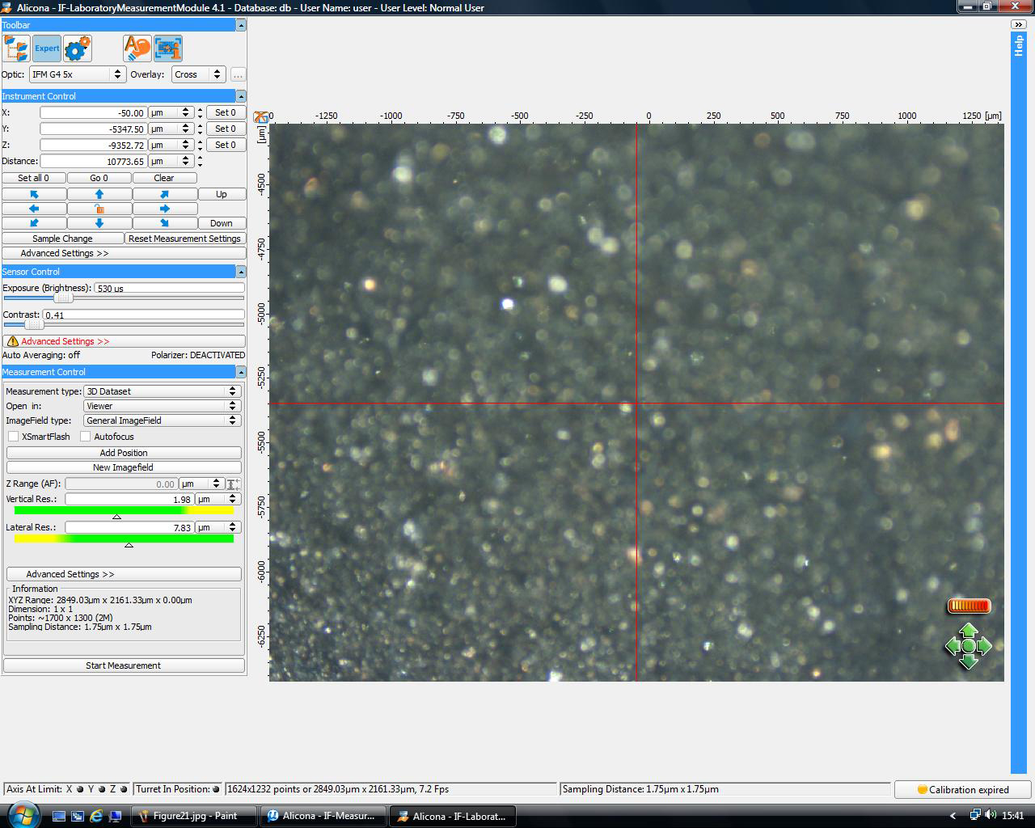Open the Help side tab
Viewport: 1035px width, 828px height.
(x=1018, y=44)
